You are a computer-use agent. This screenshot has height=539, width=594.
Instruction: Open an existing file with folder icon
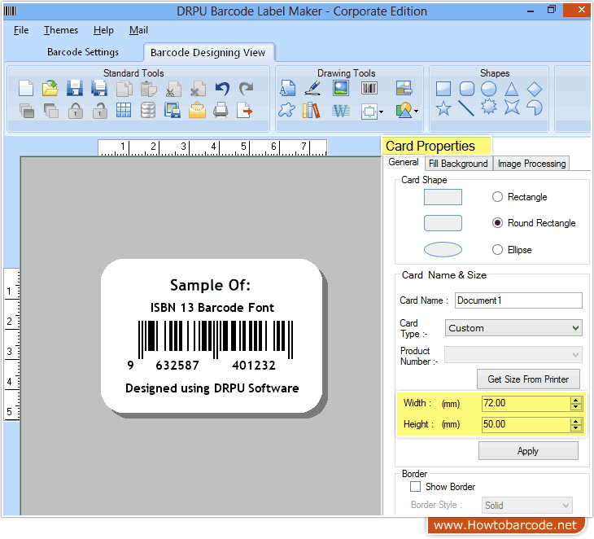click(50, 89)
